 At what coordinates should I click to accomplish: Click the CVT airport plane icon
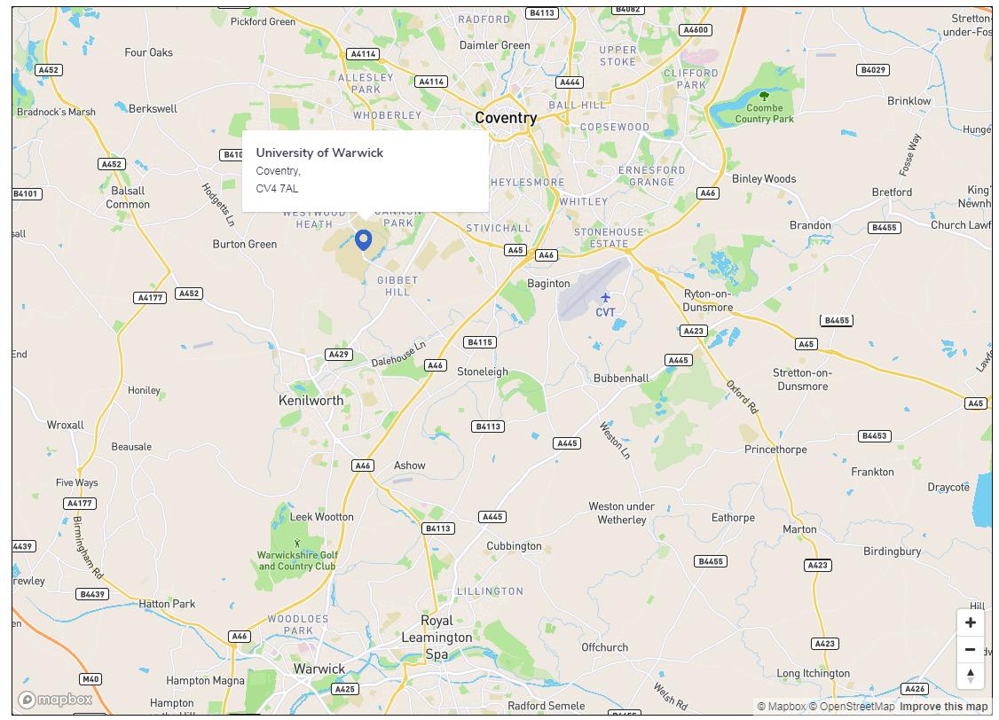coord(605,297)
